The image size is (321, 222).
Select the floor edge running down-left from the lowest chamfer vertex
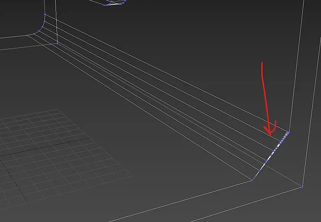[x=180, y=201]
